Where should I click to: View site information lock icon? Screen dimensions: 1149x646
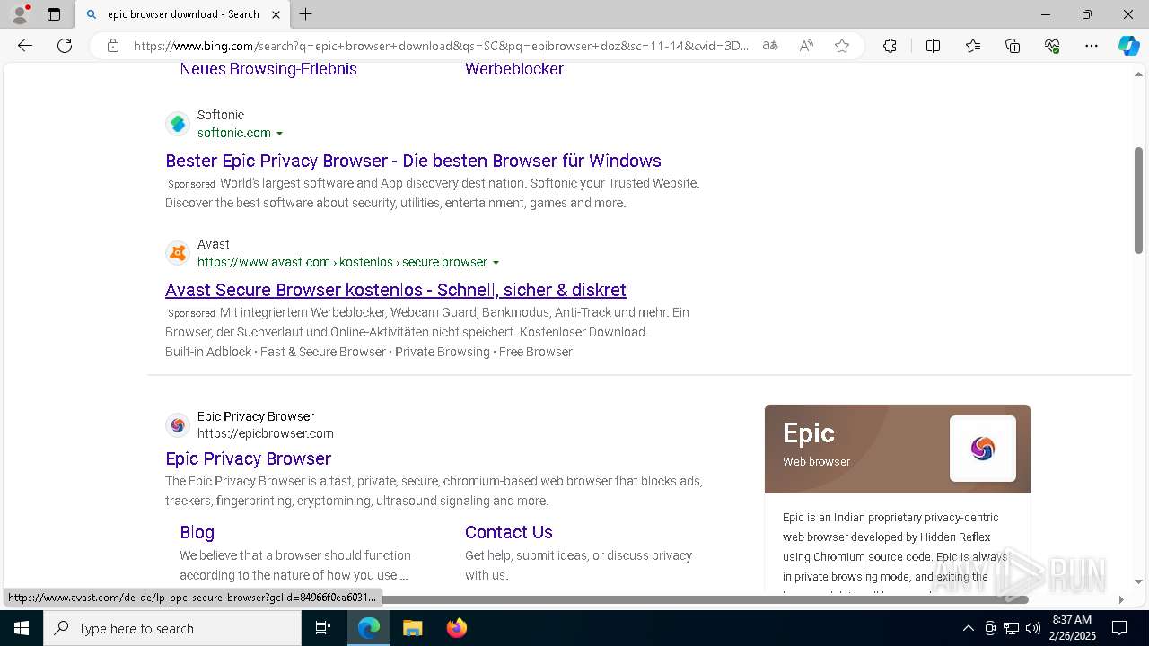pos(113,46)
